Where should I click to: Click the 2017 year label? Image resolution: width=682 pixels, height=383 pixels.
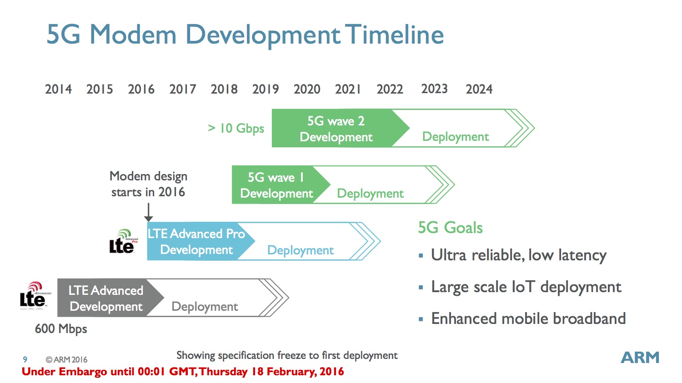[183, 89]
